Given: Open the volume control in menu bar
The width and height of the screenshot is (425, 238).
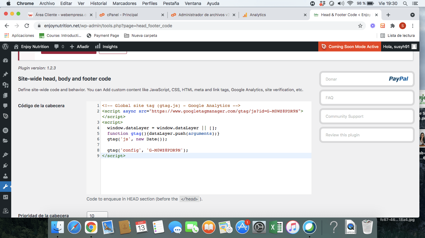Looking at the screenshot, I should 341,3.
